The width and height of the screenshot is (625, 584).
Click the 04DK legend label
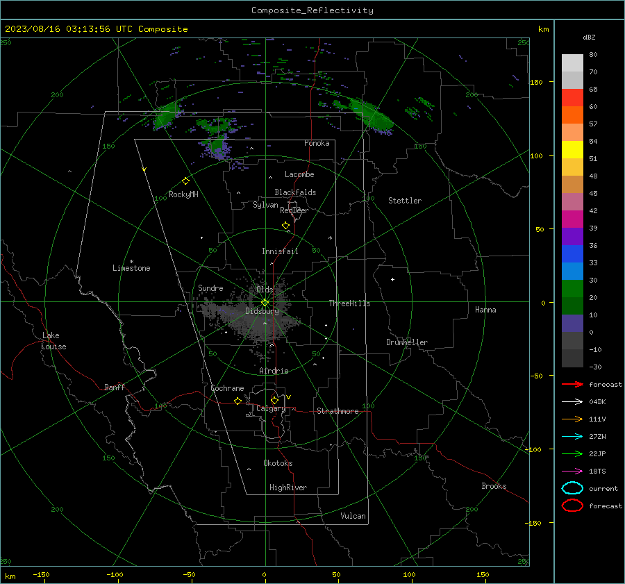point(597,402)
